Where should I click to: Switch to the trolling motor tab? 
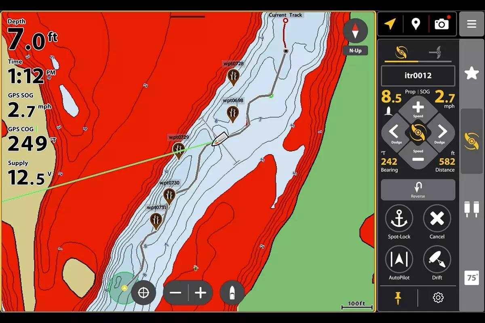(401, 52)
